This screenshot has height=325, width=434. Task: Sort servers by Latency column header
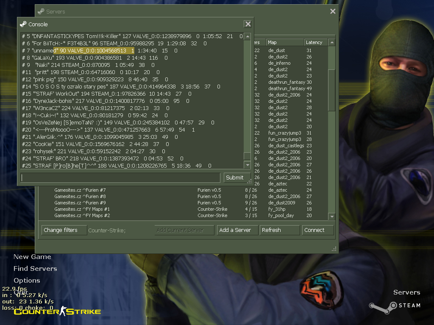coord(316,42)
